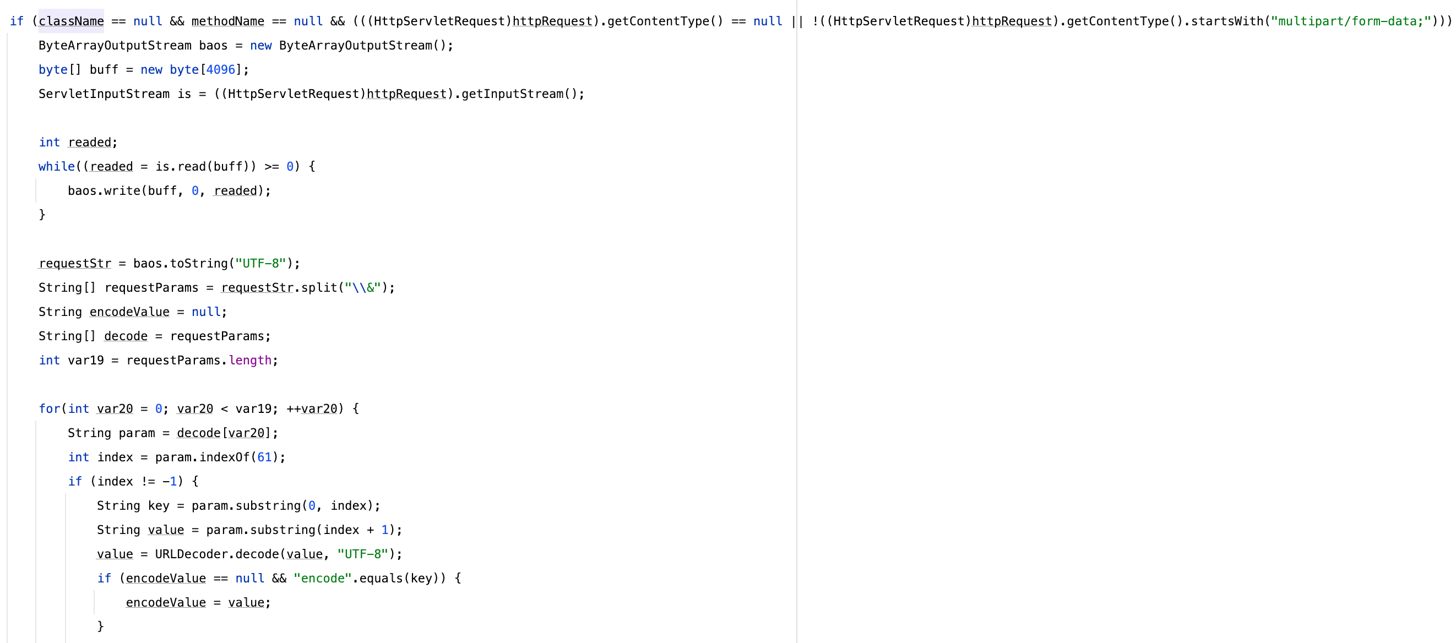Click the key variable declaration
This screenshot has width=1456, height=643.
[x=158, y=506]
